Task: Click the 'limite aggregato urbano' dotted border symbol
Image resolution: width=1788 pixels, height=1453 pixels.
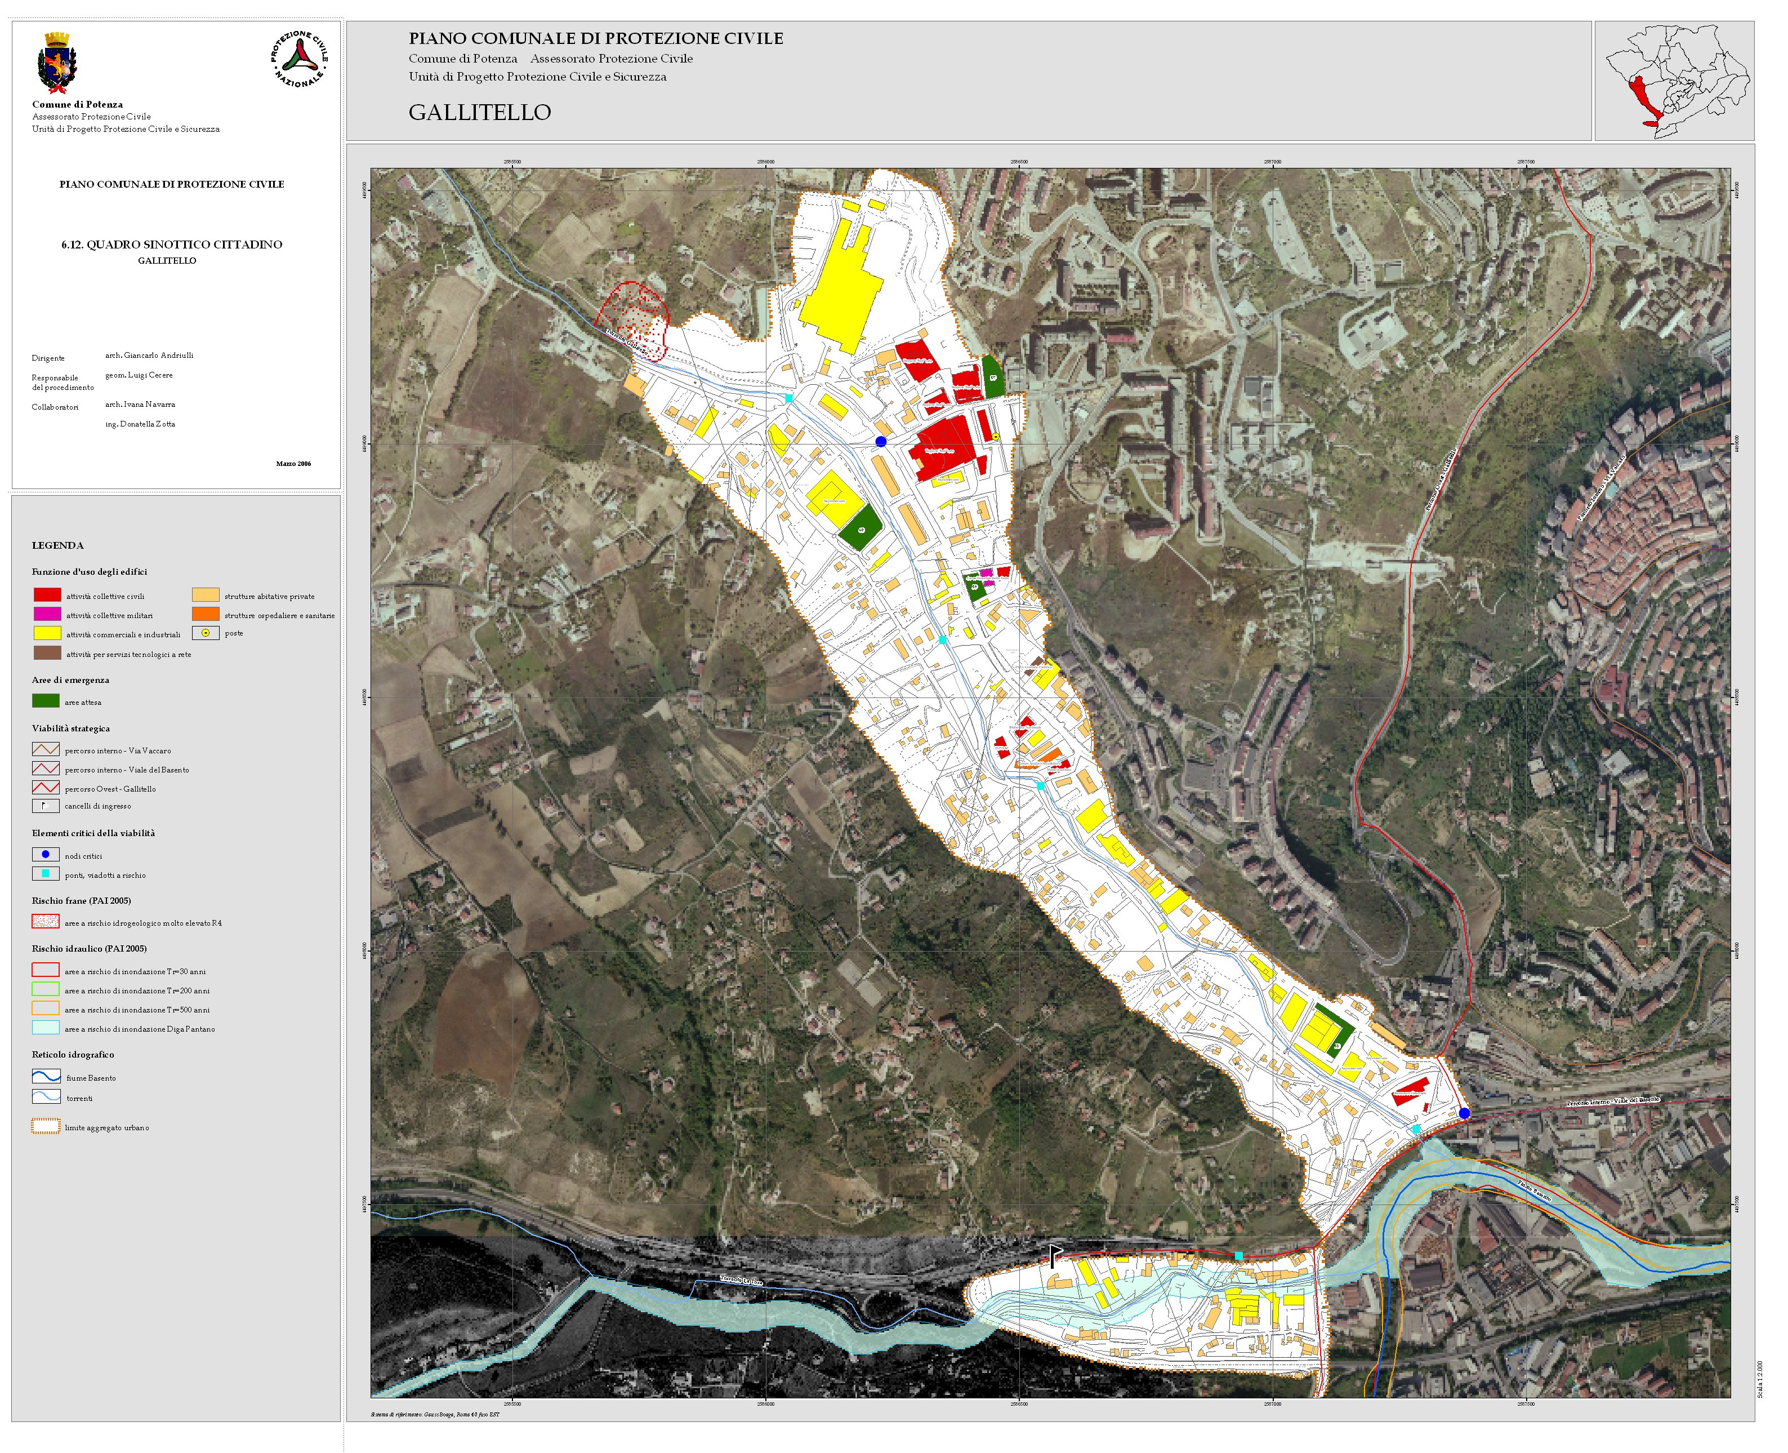Action: click(45, 1127)
